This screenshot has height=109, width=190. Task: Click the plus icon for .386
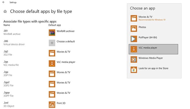(52, 43)
